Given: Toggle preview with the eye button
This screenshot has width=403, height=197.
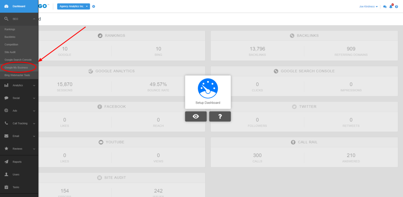Looking at the screenshot, I should pos(196,117).
